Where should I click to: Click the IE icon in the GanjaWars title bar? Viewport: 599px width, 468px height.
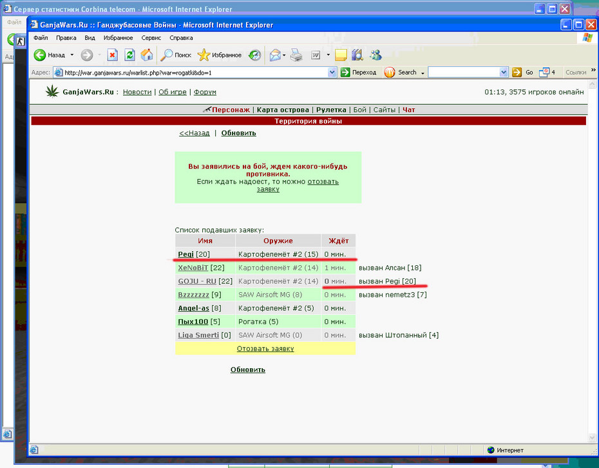pyautogui.click(x=34, y=25)
